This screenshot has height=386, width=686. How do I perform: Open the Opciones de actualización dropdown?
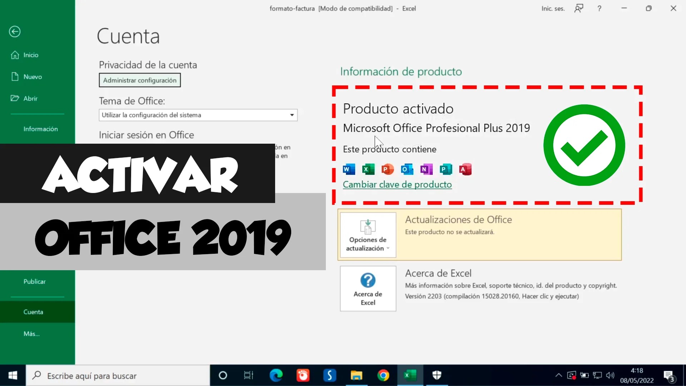(368, 235)
